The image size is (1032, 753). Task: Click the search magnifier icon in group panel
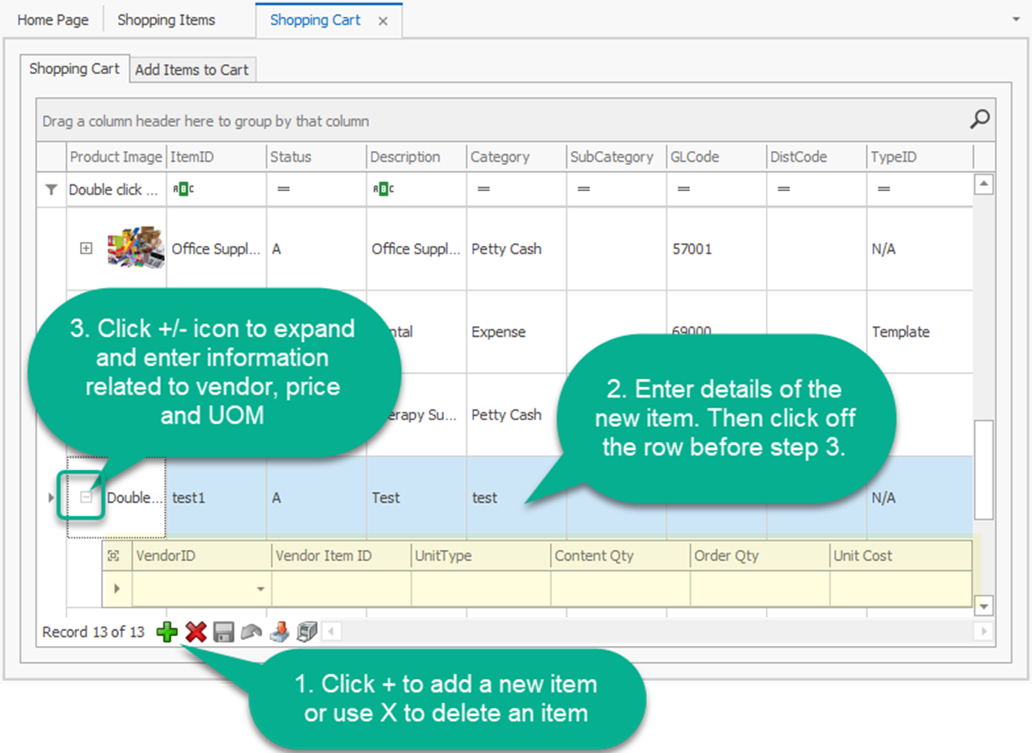979,120
